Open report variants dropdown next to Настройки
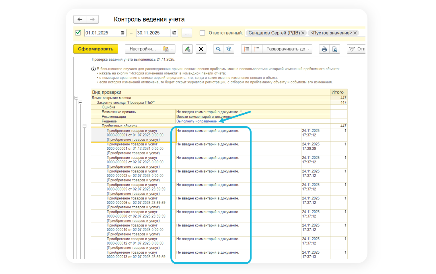Image resolution: width=436 pixels, height=274 pixels. coord(168,49)
